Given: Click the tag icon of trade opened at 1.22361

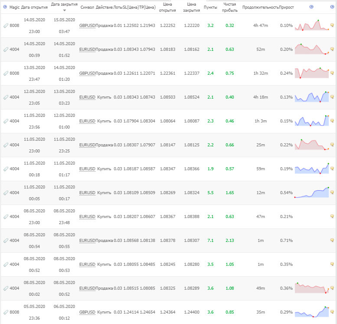Looking at the screenshot, I should [x=6, y=73].
